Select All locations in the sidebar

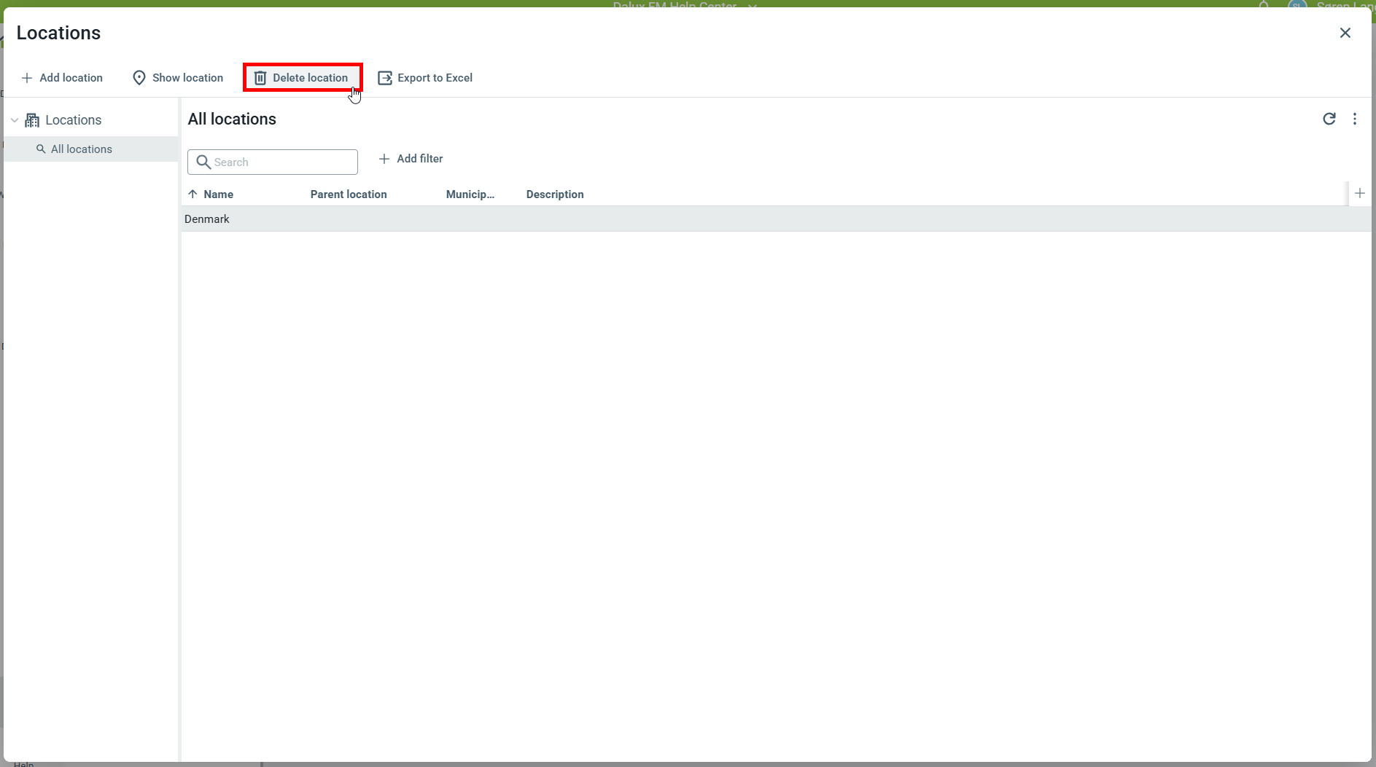81,149
